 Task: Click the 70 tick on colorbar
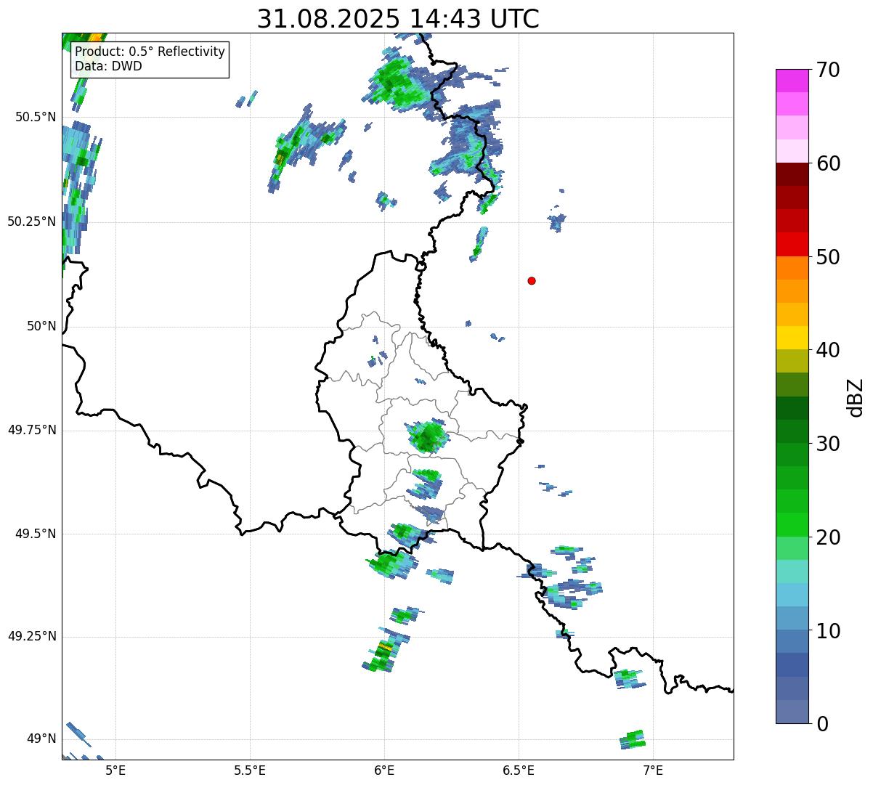pyautogui.click(x=828, y=70)
